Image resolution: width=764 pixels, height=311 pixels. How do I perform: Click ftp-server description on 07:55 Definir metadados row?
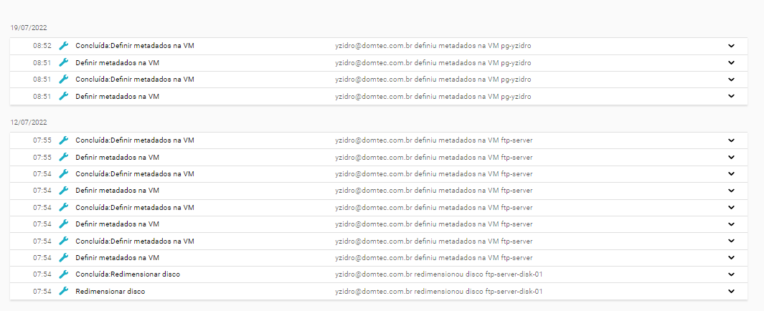pos(433,157)
